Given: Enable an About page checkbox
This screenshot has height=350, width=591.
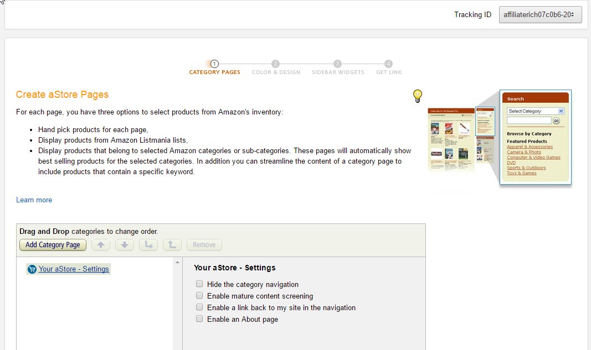Looking at the screenshot, I should point(199,319).
